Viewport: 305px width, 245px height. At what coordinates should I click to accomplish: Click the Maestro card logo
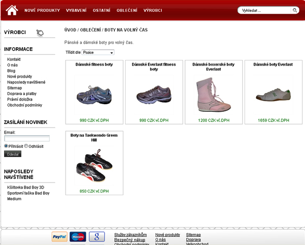pos(78,236)
